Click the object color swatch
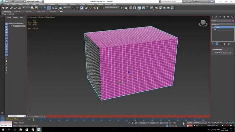Viewport: 235px width, 132px height. coord(233,21)
